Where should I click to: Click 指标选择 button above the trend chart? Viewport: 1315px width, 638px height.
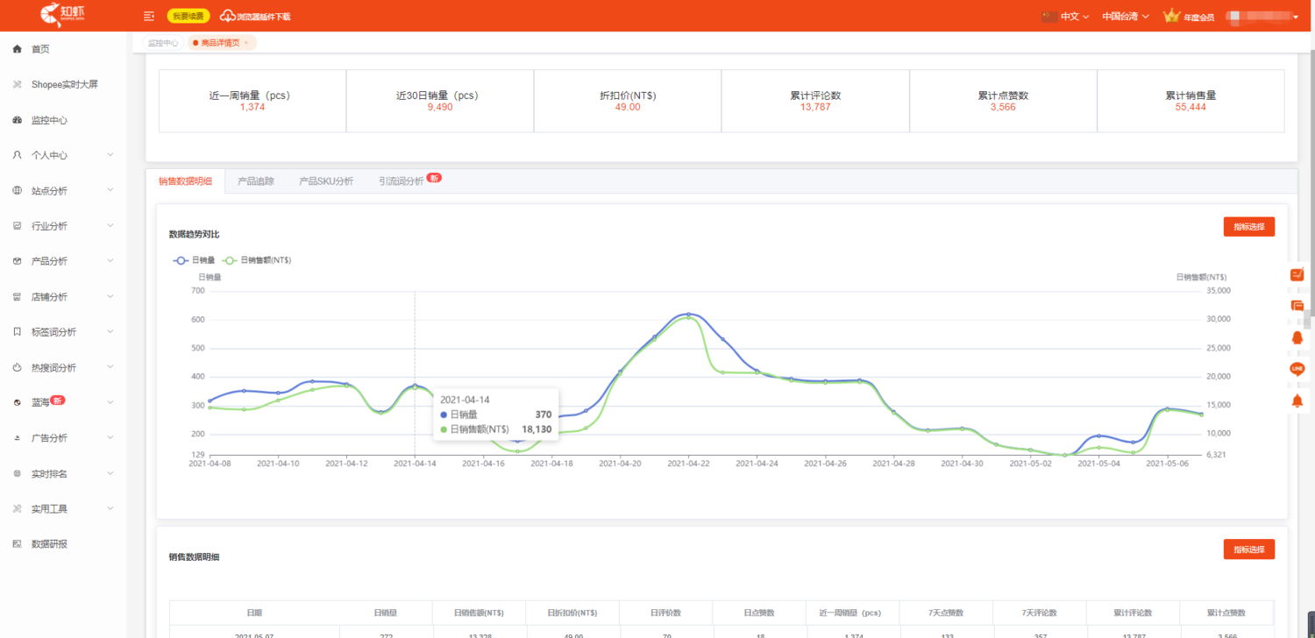1248,227
